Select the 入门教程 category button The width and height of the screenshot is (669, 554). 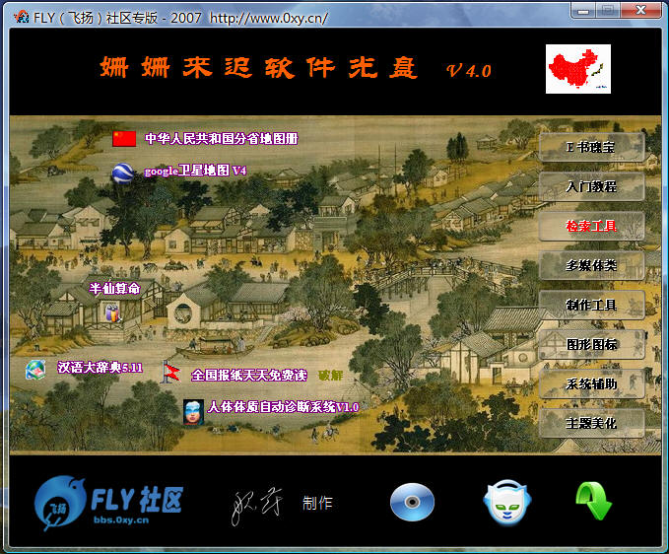pos(591,186)
